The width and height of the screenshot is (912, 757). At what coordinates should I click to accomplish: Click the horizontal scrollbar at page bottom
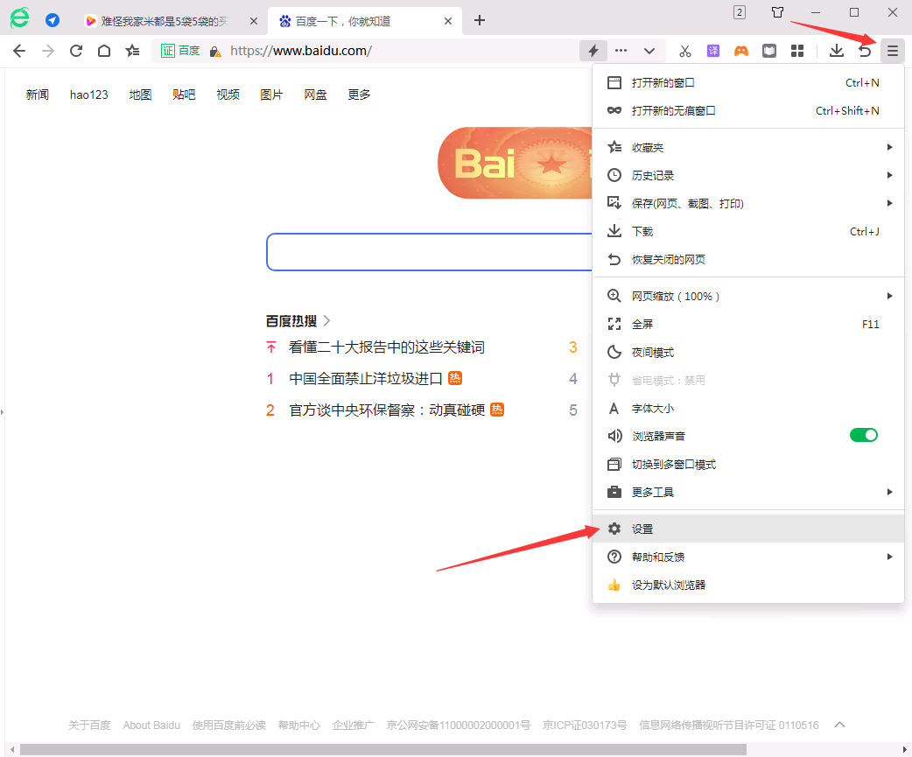(382, 749)
